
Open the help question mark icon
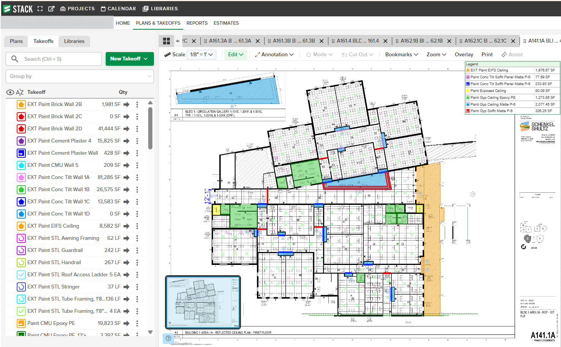[168, 338]
